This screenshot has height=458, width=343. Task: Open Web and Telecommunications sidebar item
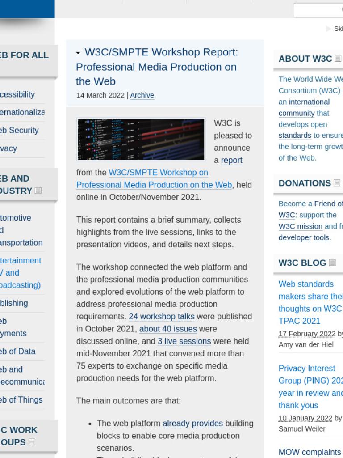click(22, 376)
